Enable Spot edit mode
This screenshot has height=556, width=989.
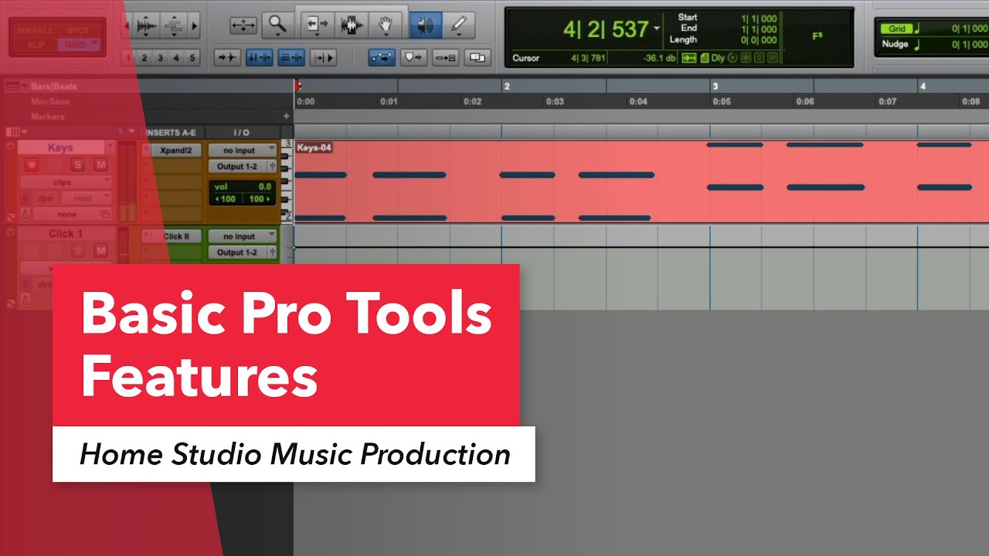pos(79,31)
